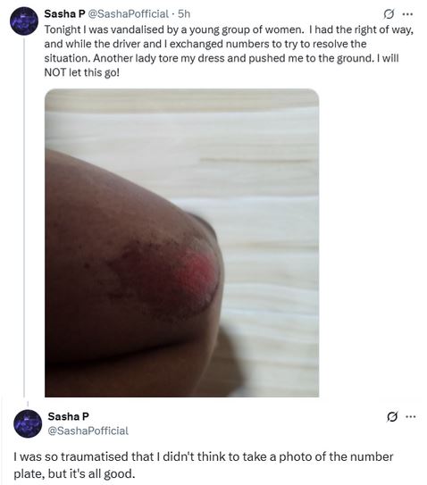The height and width of the screenshot is (485, 427).
Task: Click the Grok icon on first tweet
Action: pyautogui.click(x=389, y=14)
